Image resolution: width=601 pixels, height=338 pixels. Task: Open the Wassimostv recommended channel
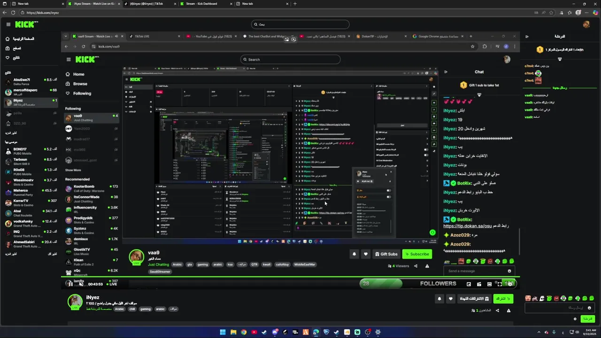pyautogui.click(x=31, y=182)
